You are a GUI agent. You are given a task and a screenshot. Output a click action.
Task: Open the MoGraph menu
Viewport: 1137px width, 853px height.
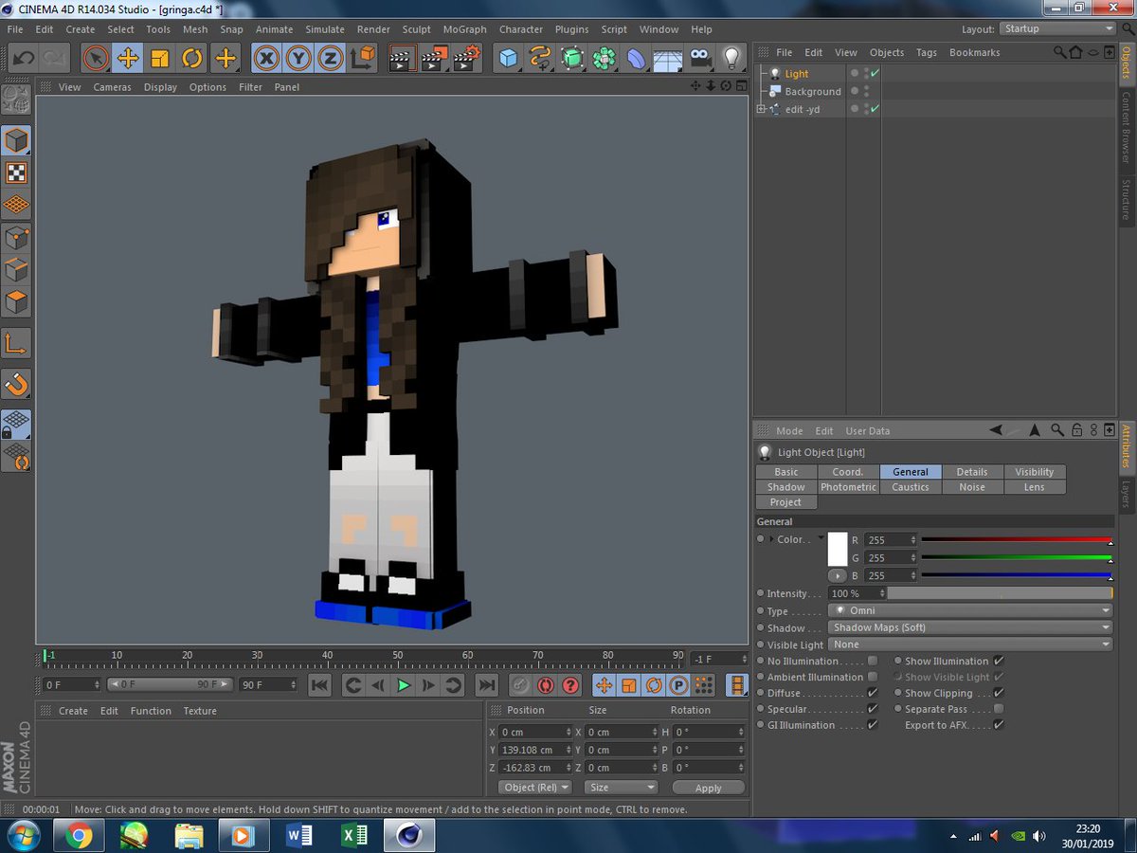click(464, 29)
